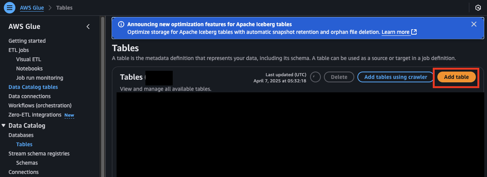Open Notebooks in sidebar
This screenshot has height=177, width=487.
click(29, 68)
